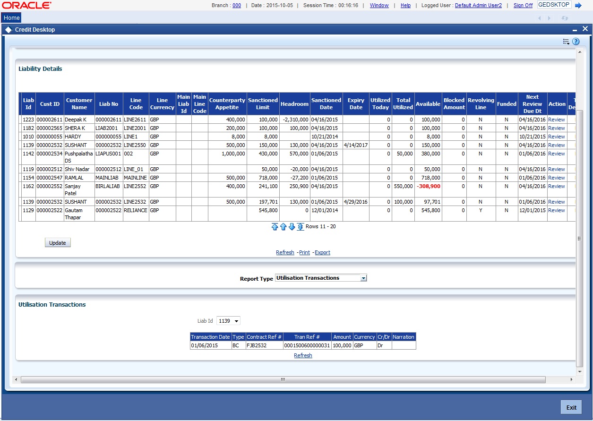593x421 pixels.
Task: Go to previous page of liability rows
Action: coord(284,227)
